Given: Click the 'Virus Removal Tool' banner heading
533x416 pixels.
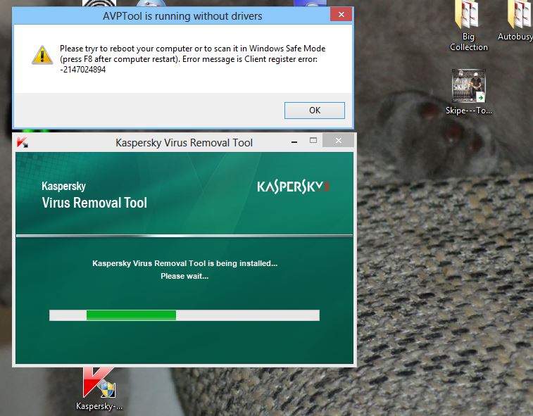Looking at the screenshot, I should 94,203.
